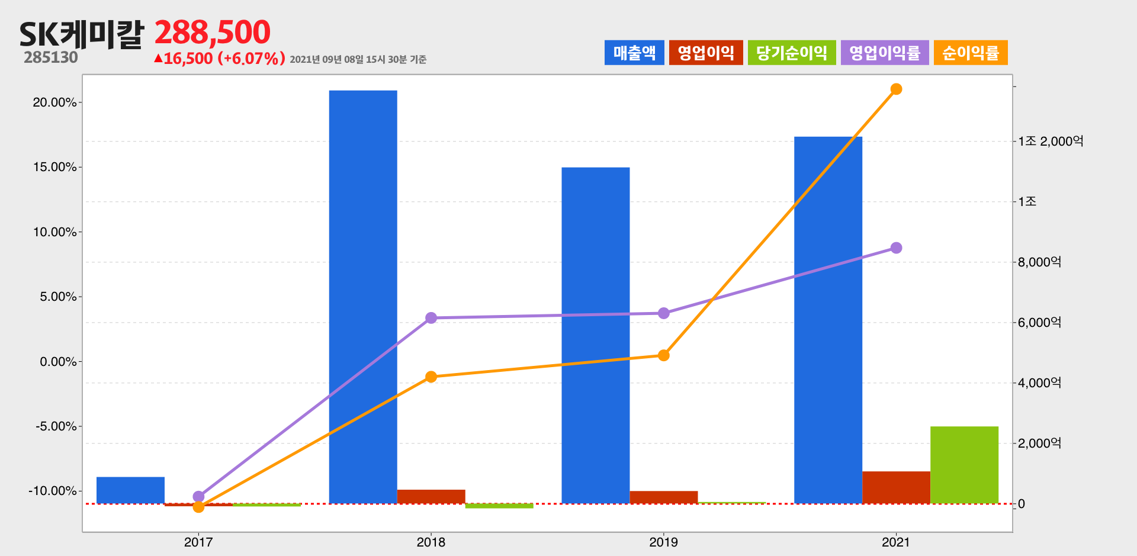Image resolution: width=1137 pixels, height=556 pixels.
Task: Click the 2018 purple 영업이익률 data point
Action: tap(431, 318)
